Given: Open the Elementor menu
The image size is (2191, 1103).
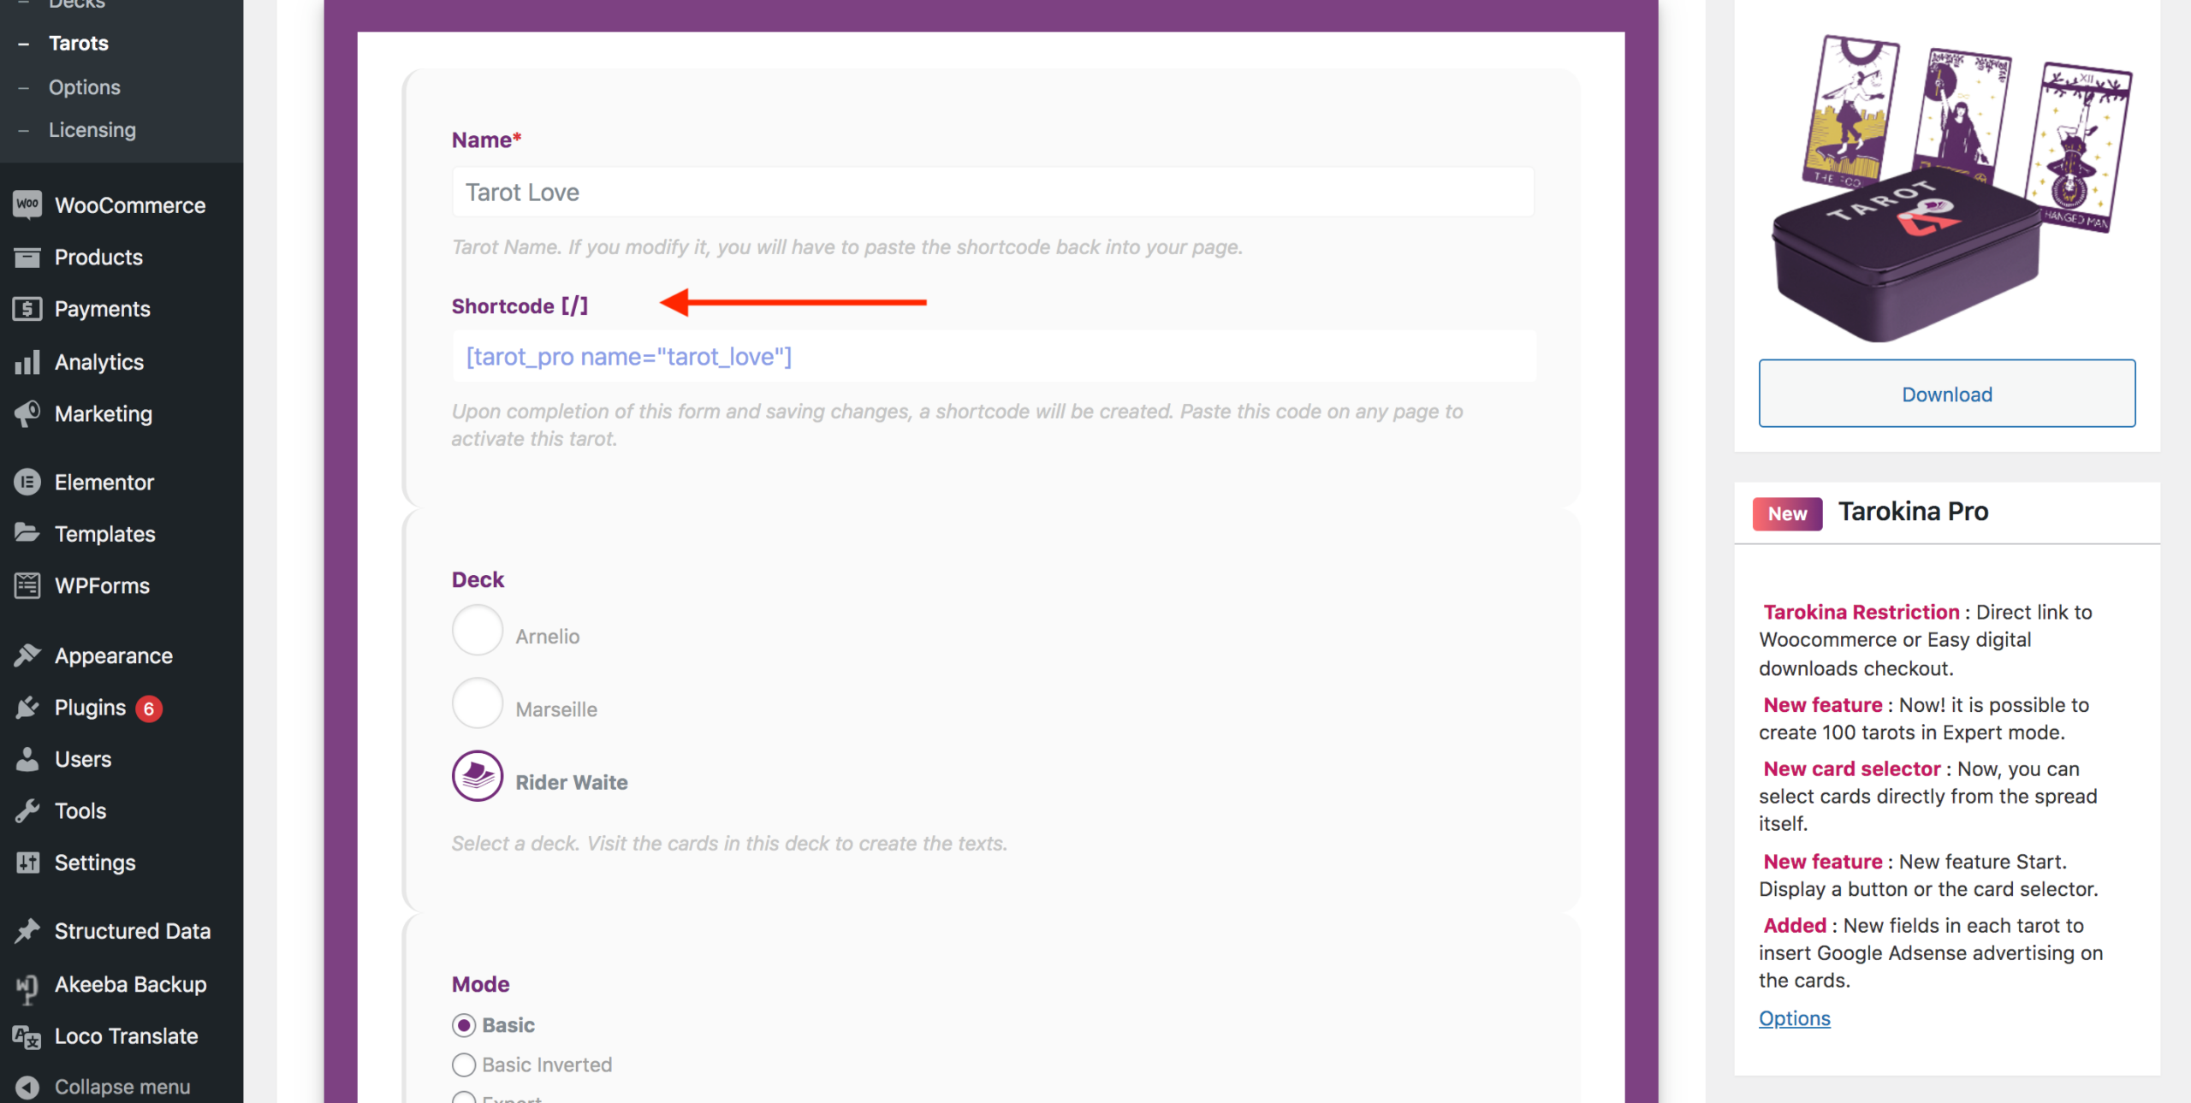Looking at the screenshot, I should coord(104,482).
